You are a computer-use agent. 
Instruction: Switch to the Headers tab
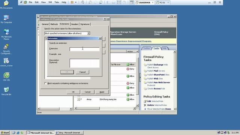75,24
